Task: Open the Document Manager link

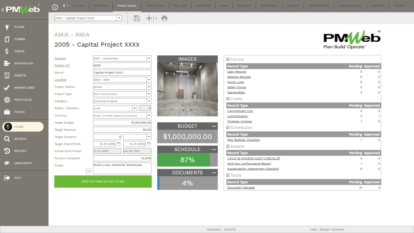Action: click(x=241, y=188)
